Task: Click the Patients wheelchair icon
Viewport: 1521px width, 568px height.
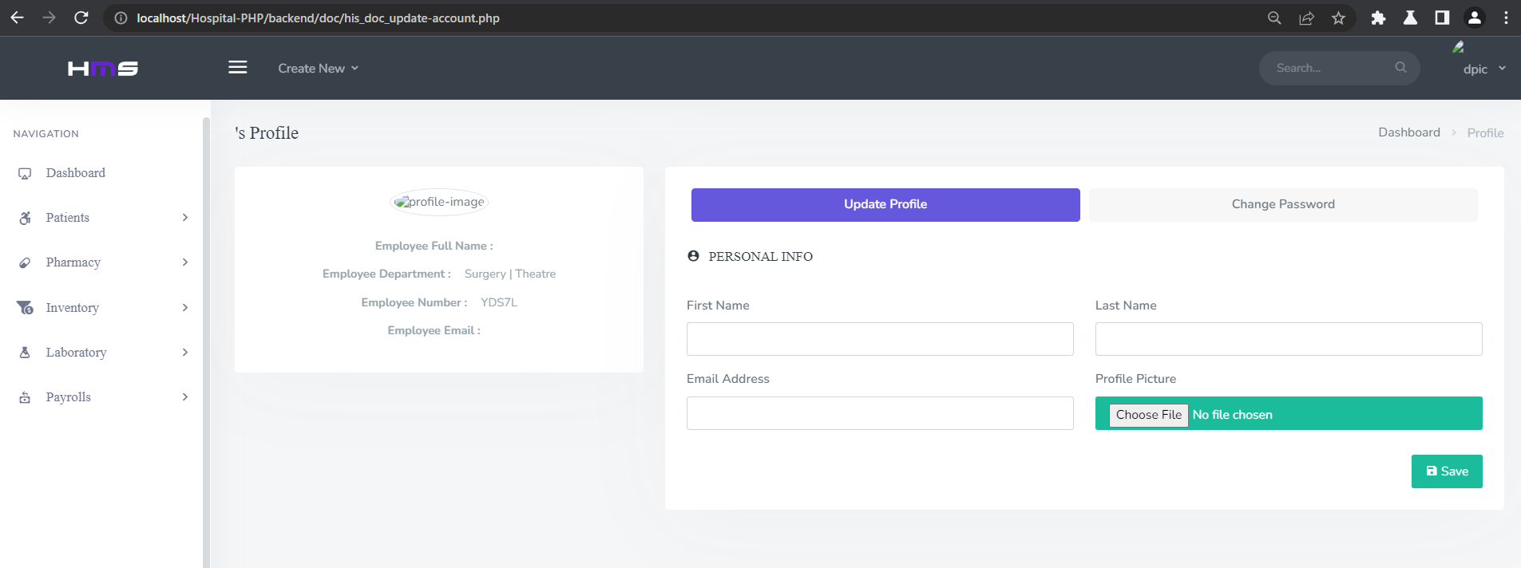Action: pos(25,218)
